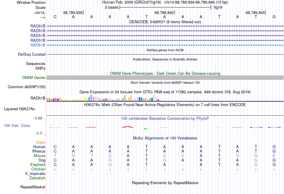
Task: Click the Elephant alignment row label
Action: (x=38, y=165)
